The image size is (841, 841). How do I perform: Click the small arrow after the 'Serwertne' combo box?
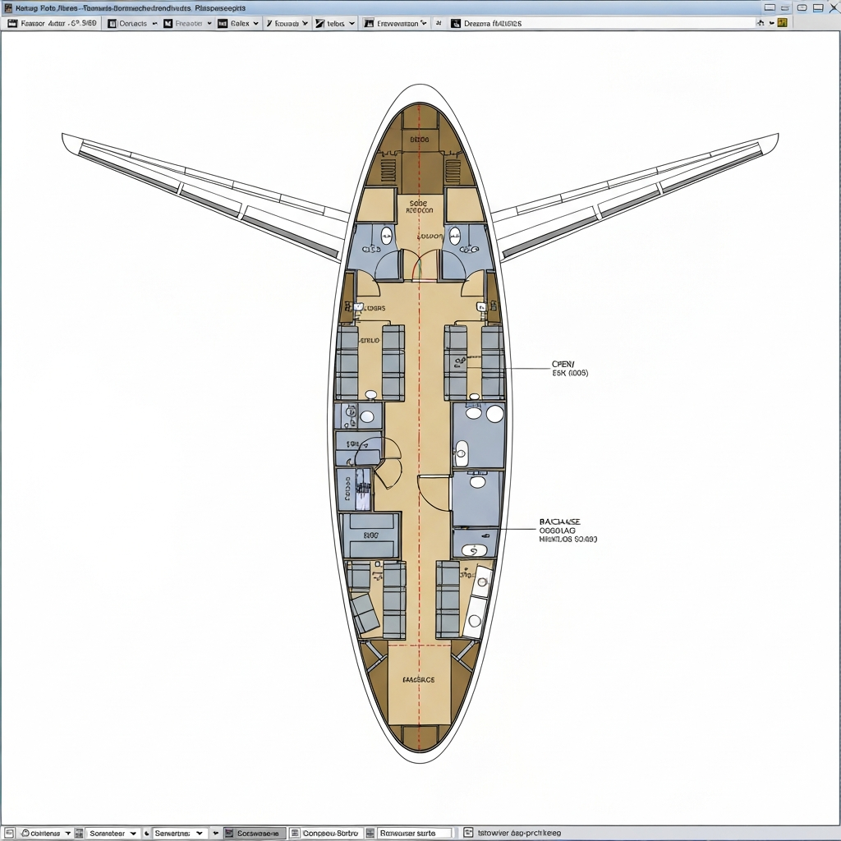point(215,833)
